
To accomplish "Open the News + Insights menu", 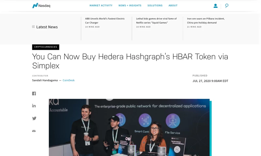I will 130,6.
